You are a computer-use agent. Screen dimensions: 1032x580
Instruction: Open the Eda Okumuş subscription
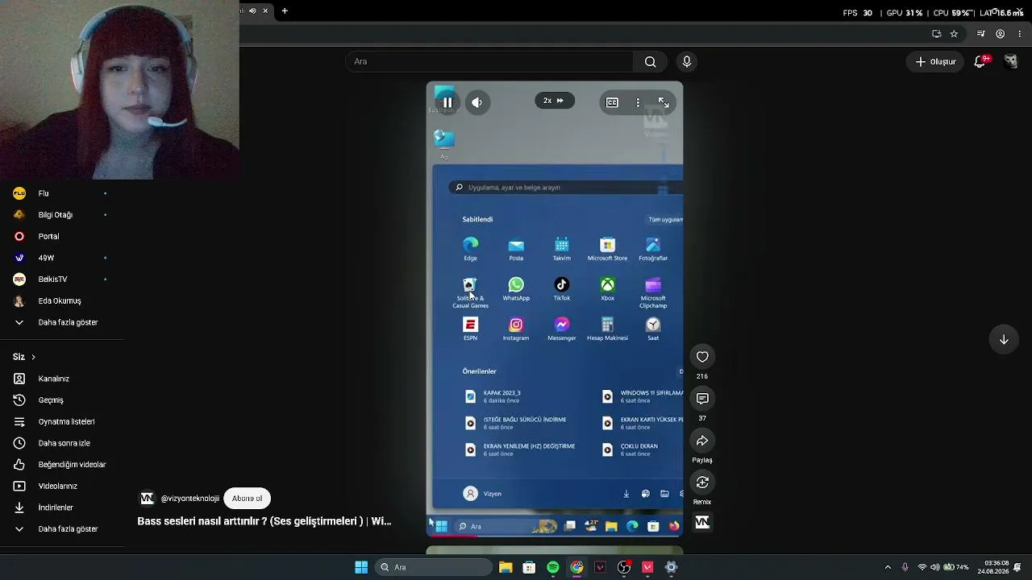point(60,301)
